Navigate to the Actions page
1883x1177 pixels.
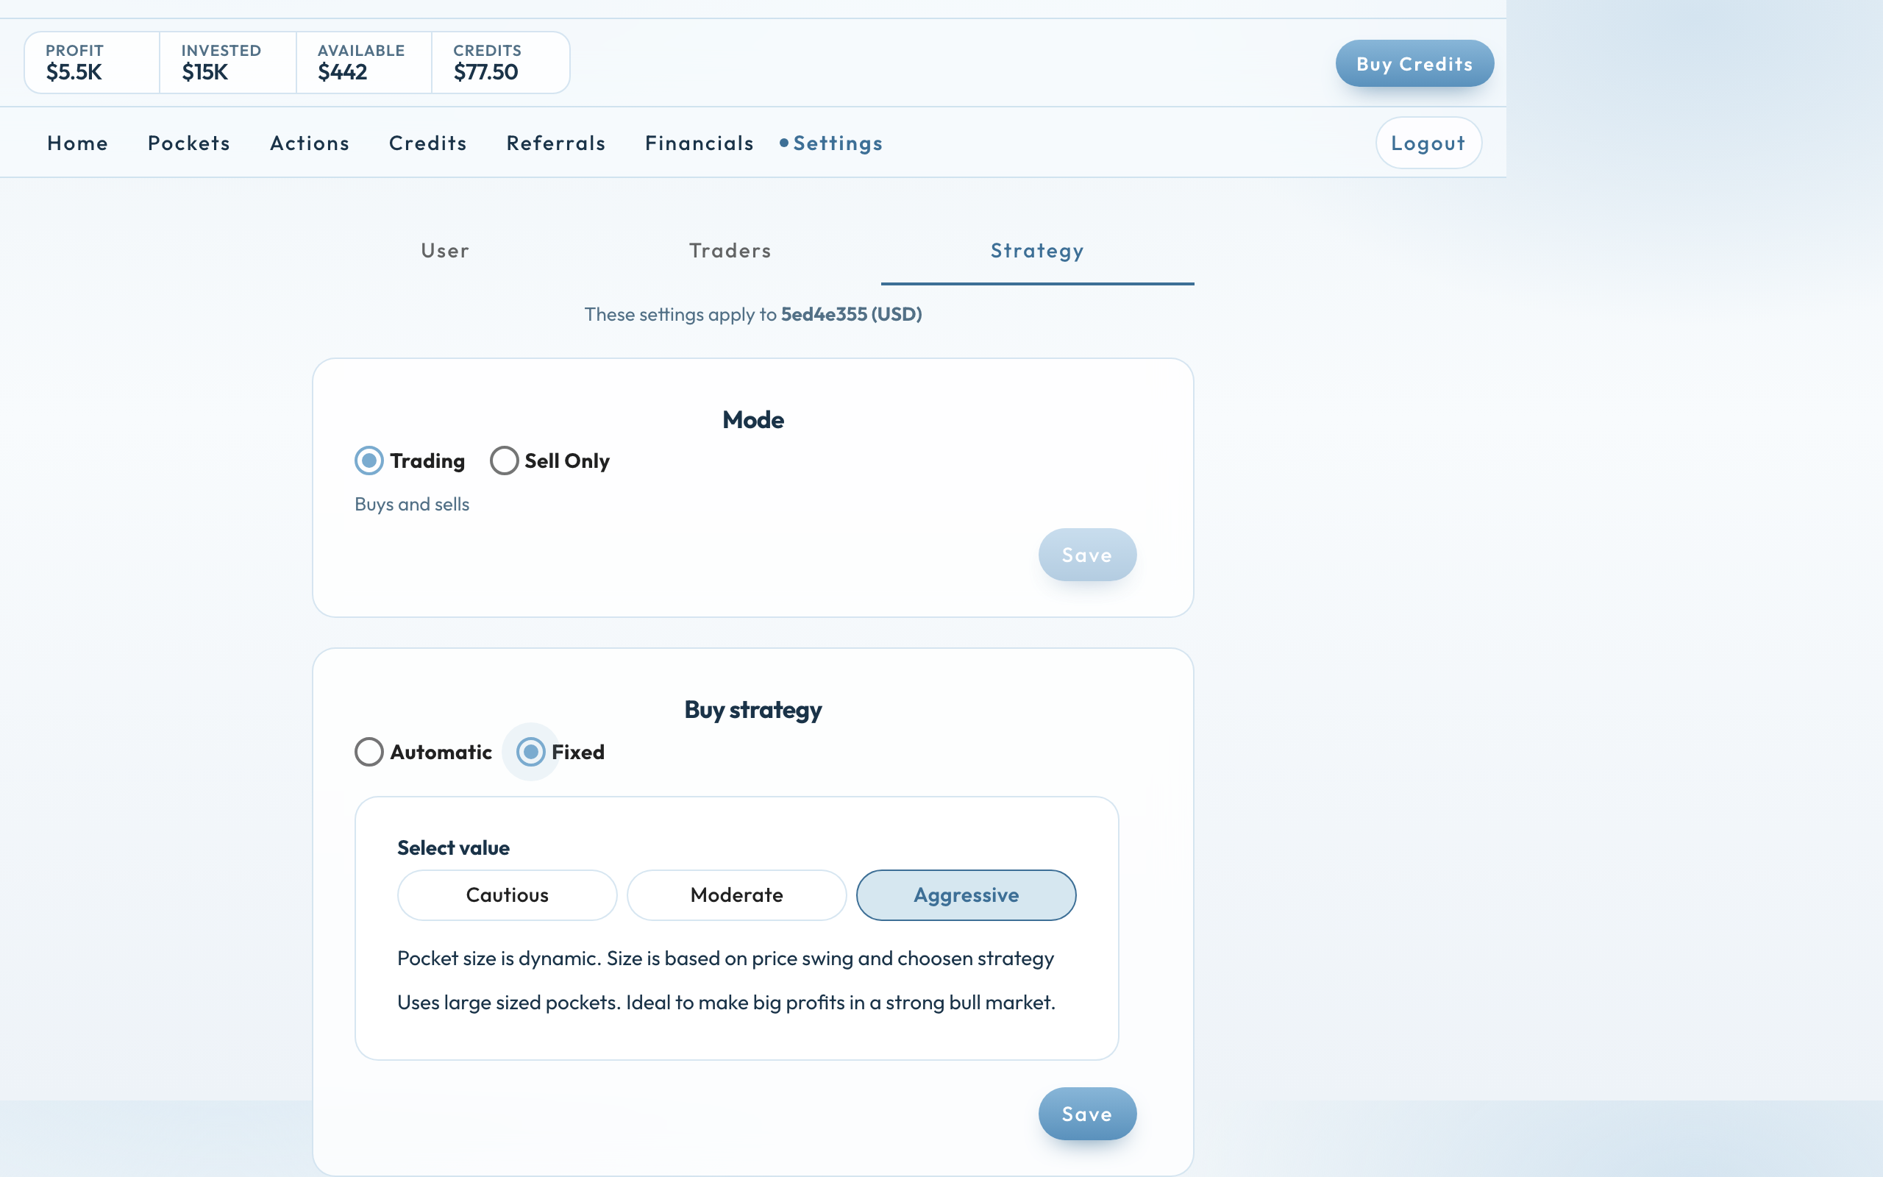point(310,143)
